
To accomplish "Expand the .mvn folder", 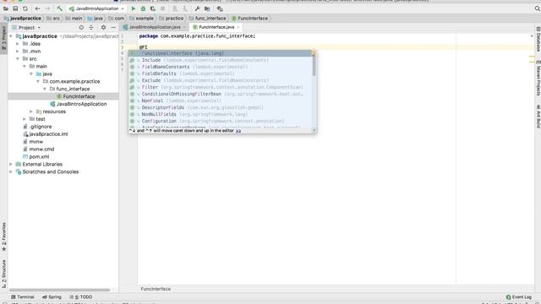I will (x=18, y=52).
